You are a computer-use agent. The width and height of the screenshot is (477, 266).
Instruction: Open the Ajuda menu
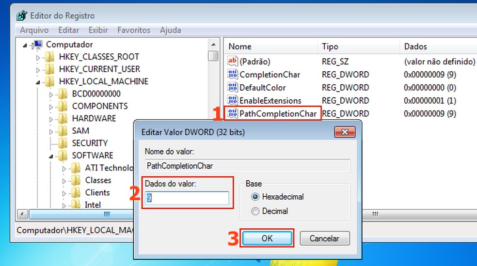[x=170, y=30]
